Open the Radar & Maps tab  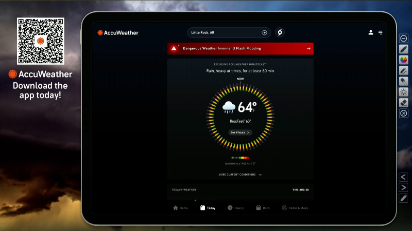pyautogui.click(x=295, y=208)
